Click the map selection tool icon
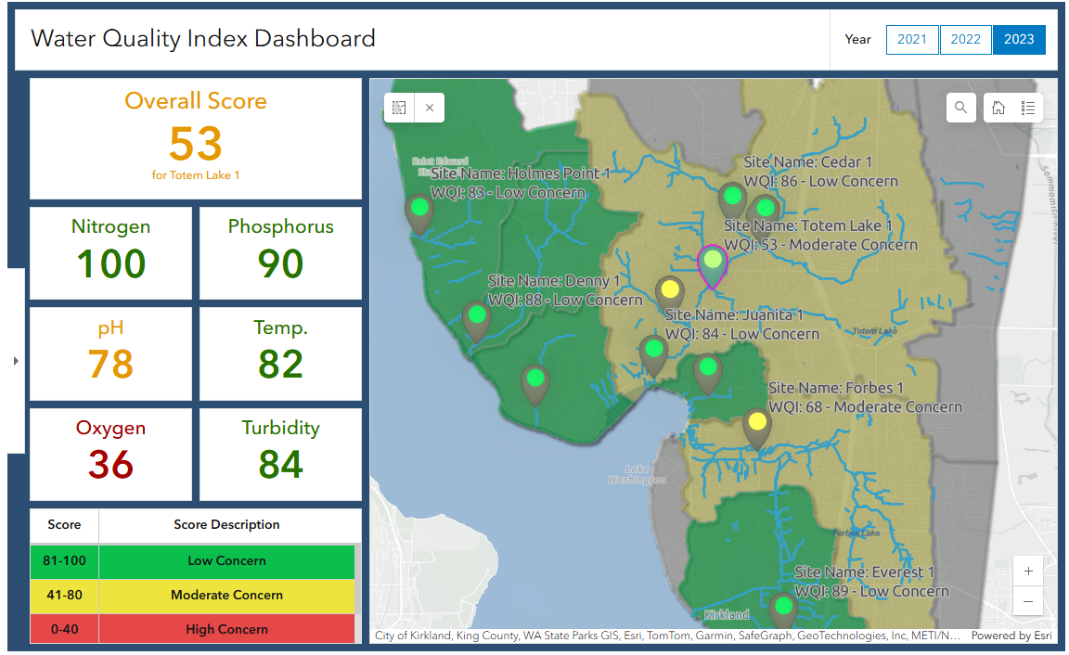The width and height of the screenshot is (1069, 655). [x=399, y=108]
